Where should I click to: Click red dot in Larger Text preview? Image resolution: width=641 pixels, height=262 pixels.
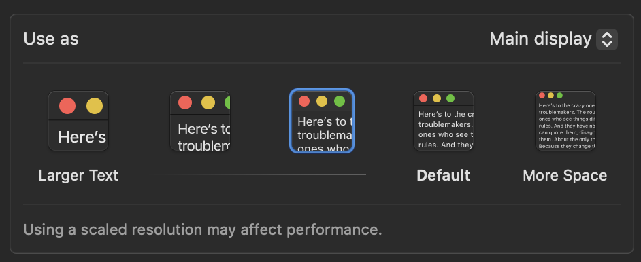(x=67, y=106)
